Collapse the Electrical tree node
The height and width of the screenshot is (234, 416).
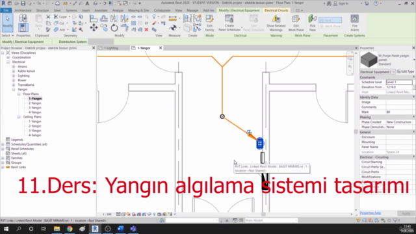tap(8, 62)
